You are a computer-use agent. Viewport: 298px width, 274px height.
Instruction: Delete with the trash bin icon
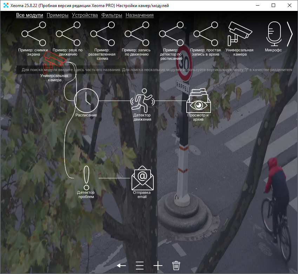coord(176,265)
